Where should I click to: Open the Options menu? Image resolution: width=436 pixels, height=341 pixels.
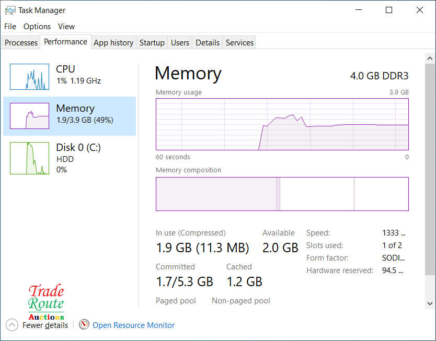pyautogui.click(x=37, y=27)
